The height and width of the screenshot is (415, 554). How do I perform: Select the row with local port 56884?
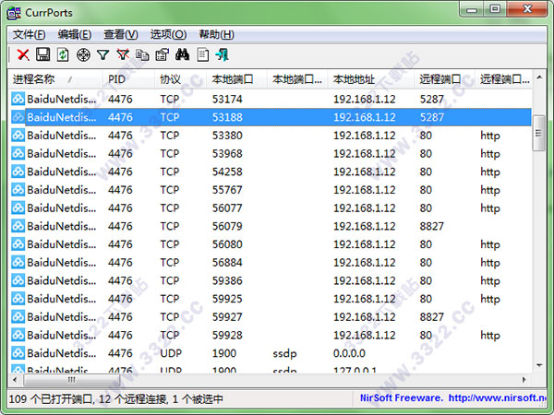coord(271,263)
